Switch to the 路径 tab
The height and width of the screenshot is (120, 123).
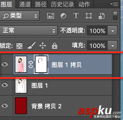click(41, 4)
